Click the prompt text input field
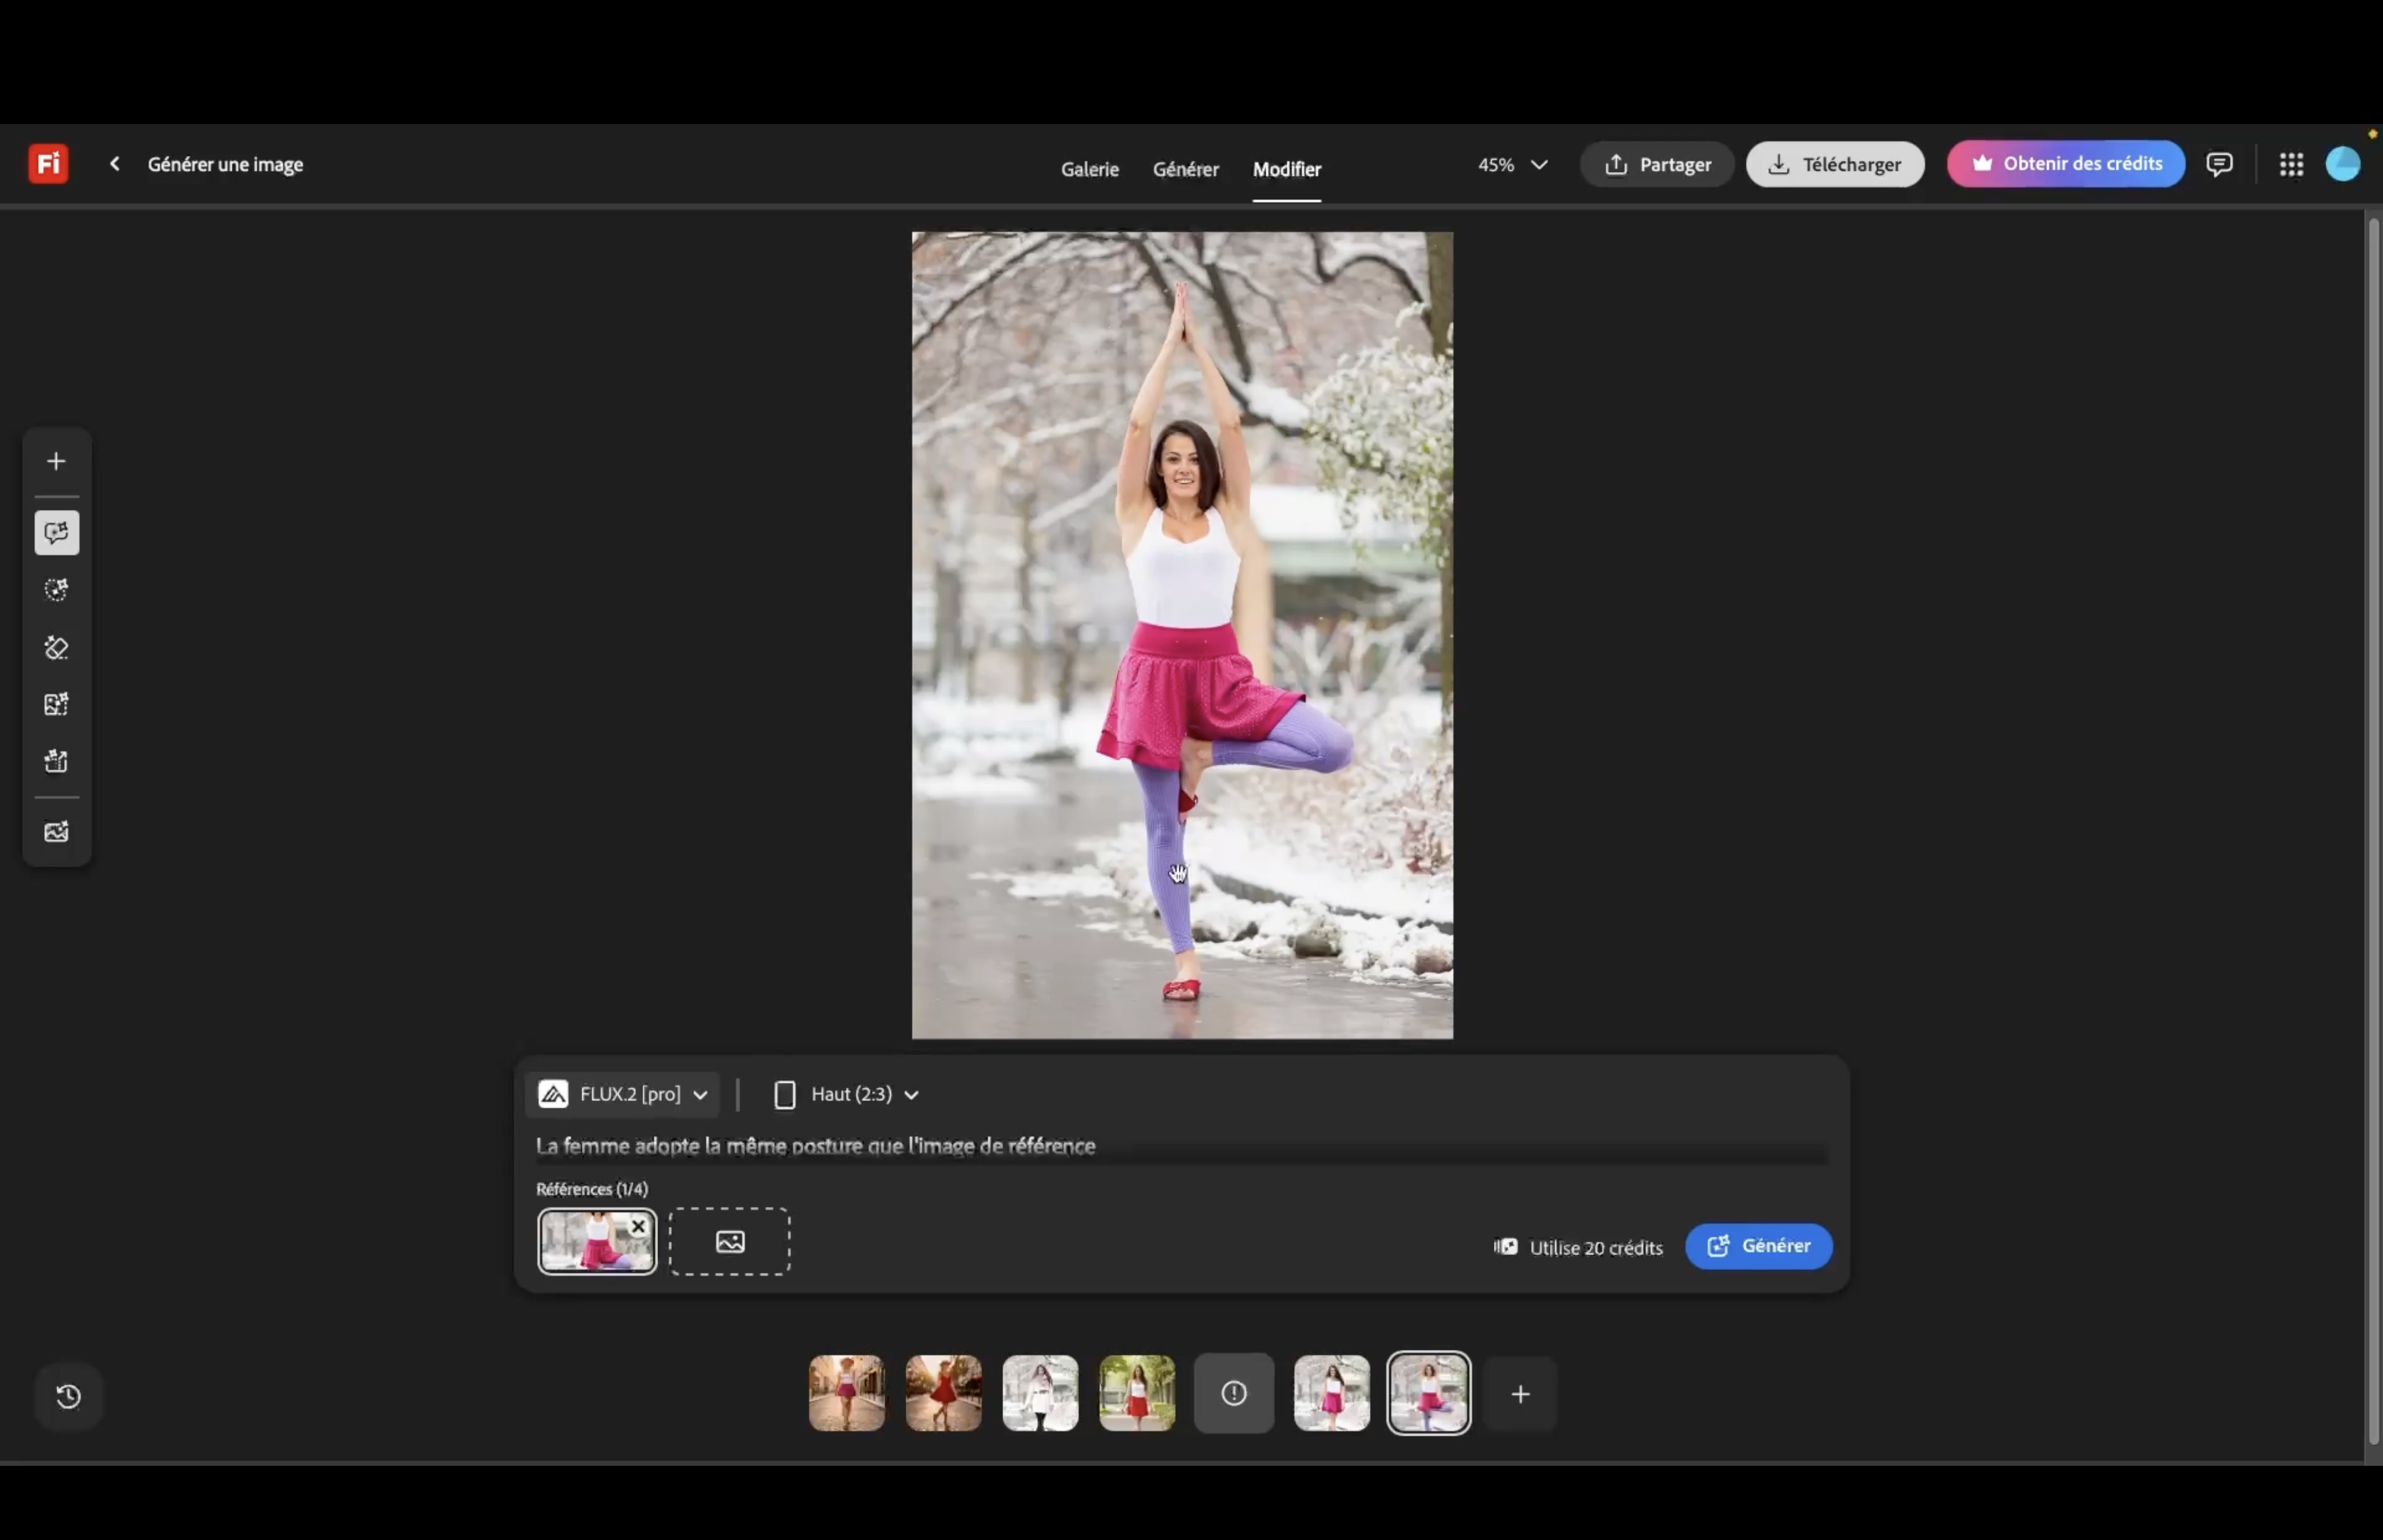Screen dimensions: 2383x1540 pos(1181,1146)
